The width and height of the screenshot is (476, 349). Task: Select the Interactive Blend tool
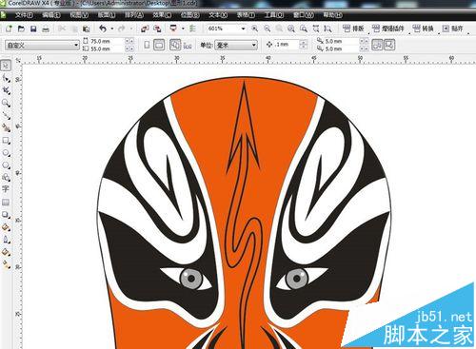pos(6,215)
